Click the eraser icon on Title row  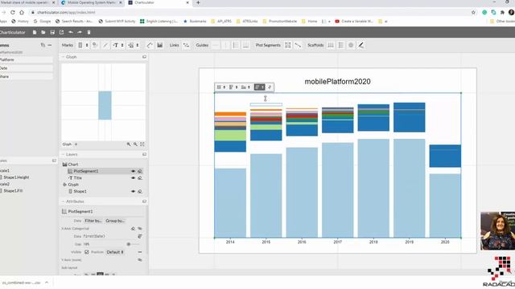pos(140,178)
